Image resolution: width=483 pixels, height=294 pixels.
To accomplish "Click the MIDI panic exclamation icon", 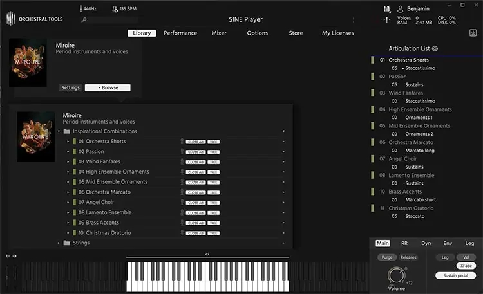I will coord(387,20).
